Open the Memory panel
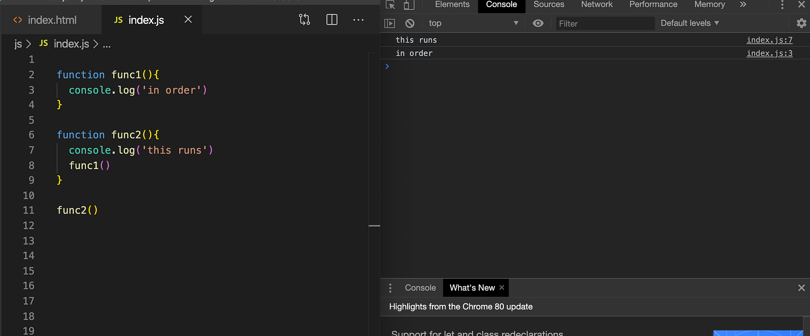The width and height of the screenshot is (810, 336). [x=710, y=4]
